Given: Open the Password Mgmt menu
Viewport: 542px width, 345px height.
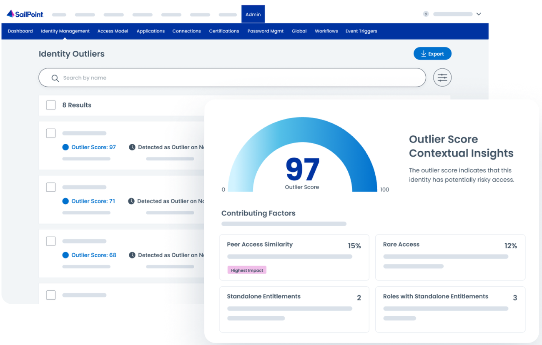Looking at the screenshot, I should [266, 31].
